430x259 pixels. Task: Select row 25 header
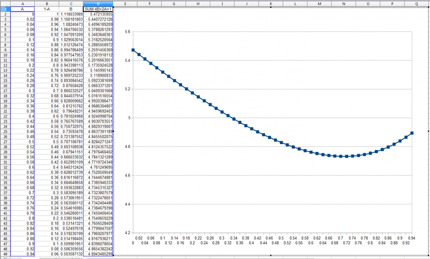point(5,131)
